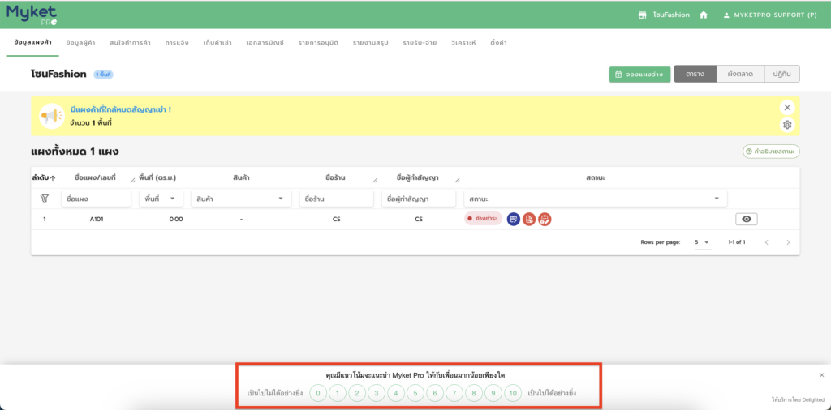Viewport: 831px width, 410px height.
Task: Open the settings gear in yellow banner
Action: coord(786,125)
